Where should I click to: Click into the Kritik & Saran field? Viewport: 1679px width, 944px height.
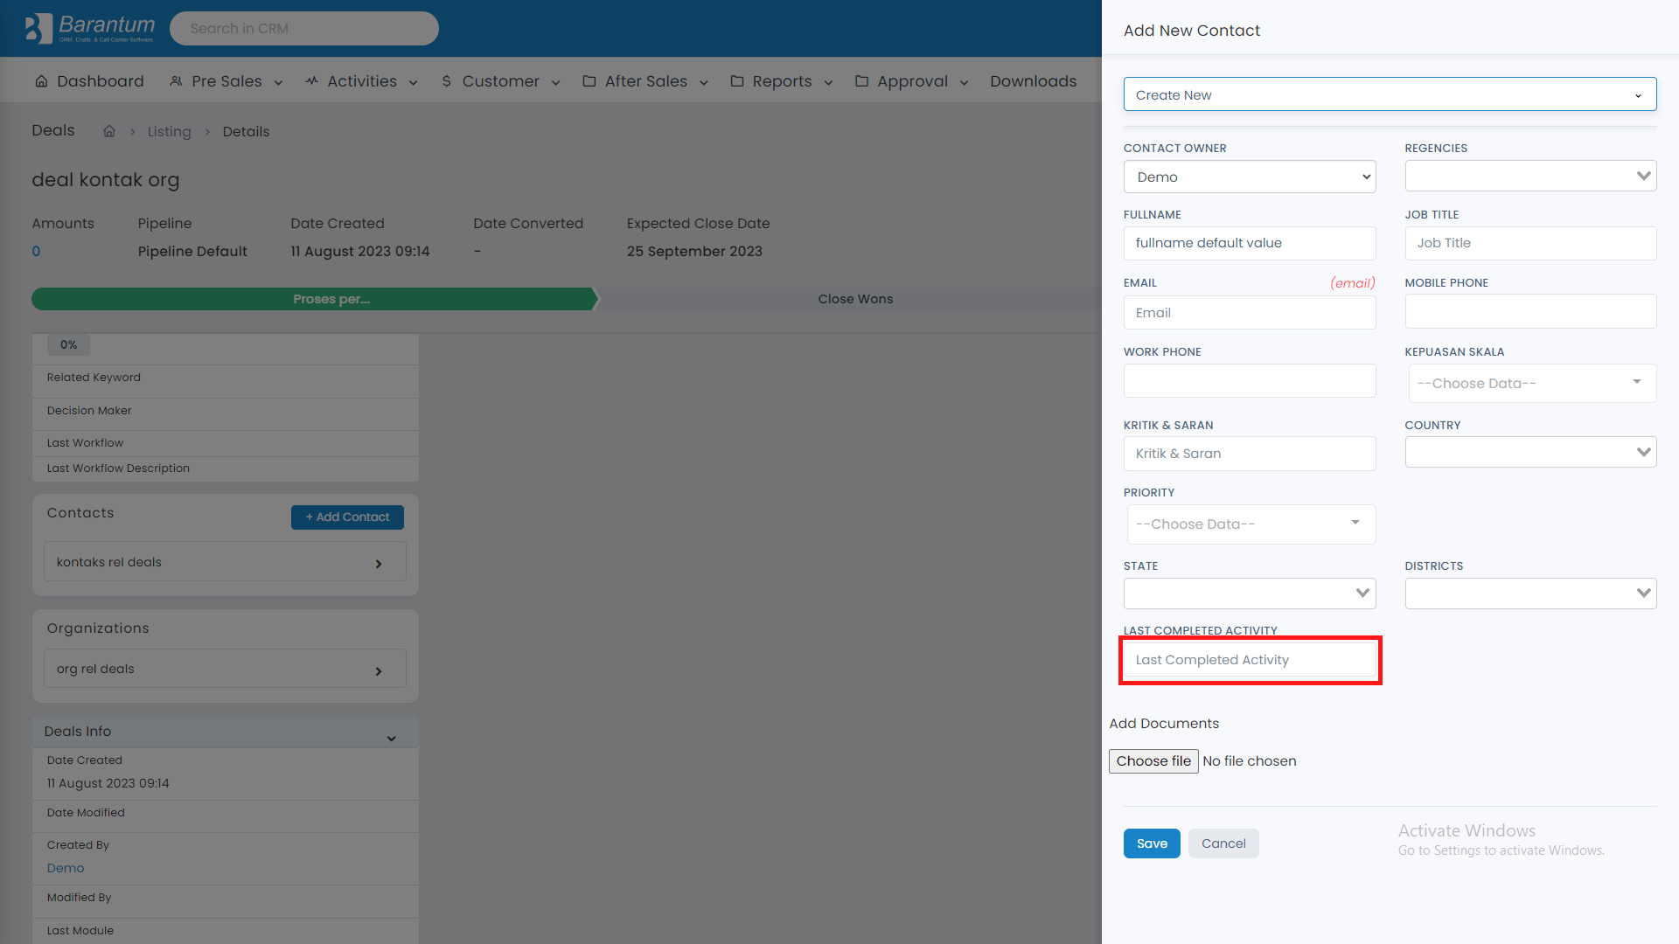click(1249, 454)
